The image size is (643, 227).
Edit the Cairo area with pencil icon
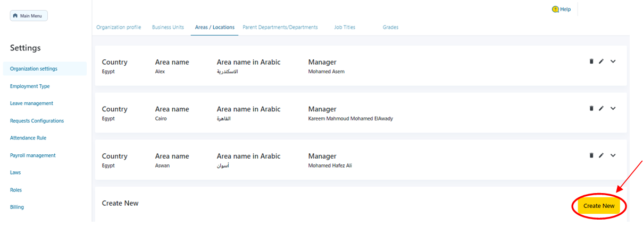click(x=601, y=108)
